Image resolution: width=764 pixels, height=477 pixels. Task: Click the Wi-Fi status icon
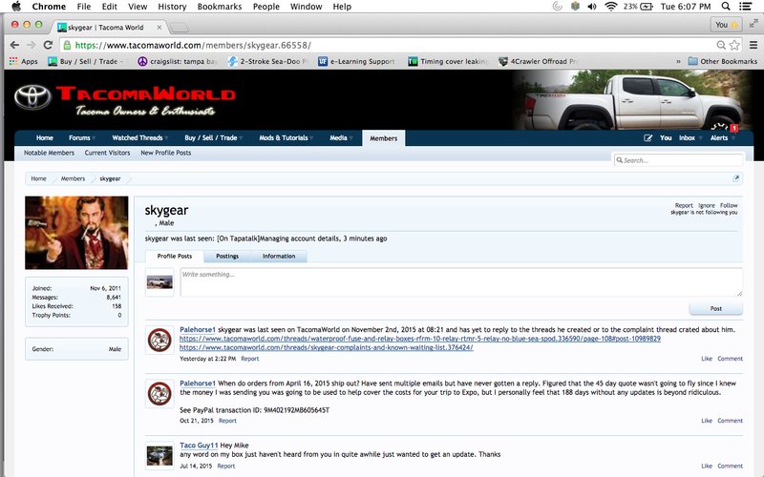click(610, 7)
